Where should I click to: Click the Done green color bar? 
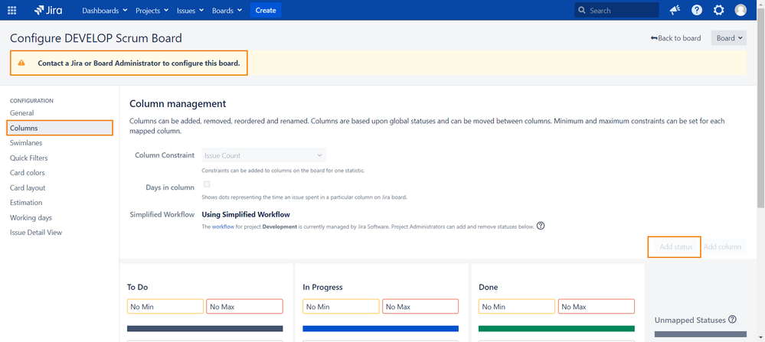[x=557, y=329]
